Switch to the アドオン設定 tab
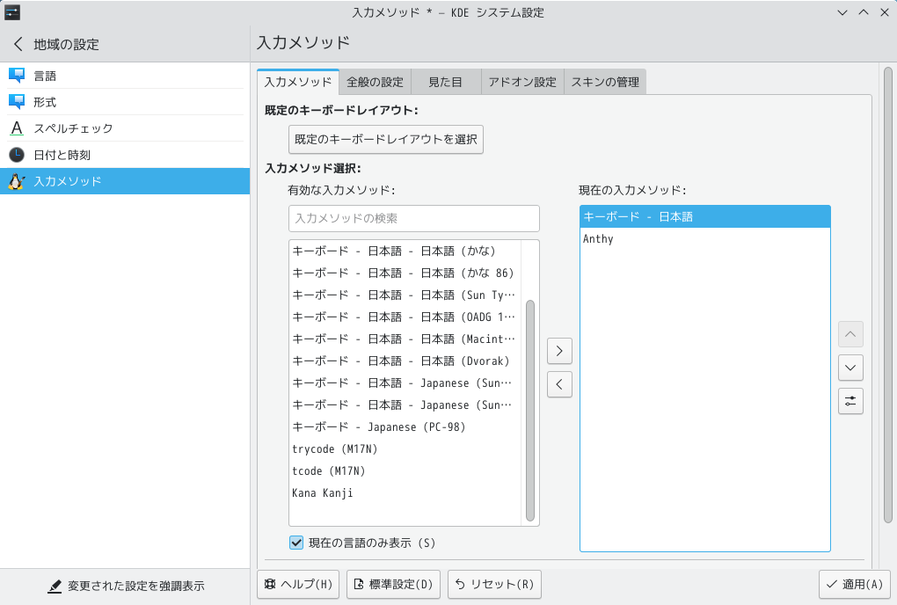Image resolution: width=897 pixels, height=605 pixels. point(520,81)
